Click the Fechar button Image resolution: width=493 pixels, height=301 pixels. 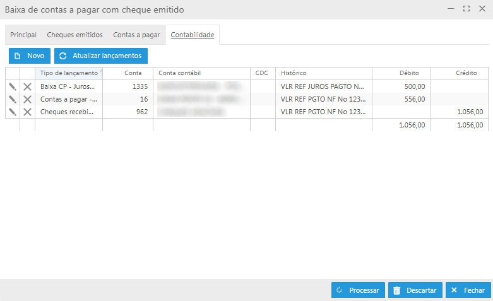pos(468,290)
